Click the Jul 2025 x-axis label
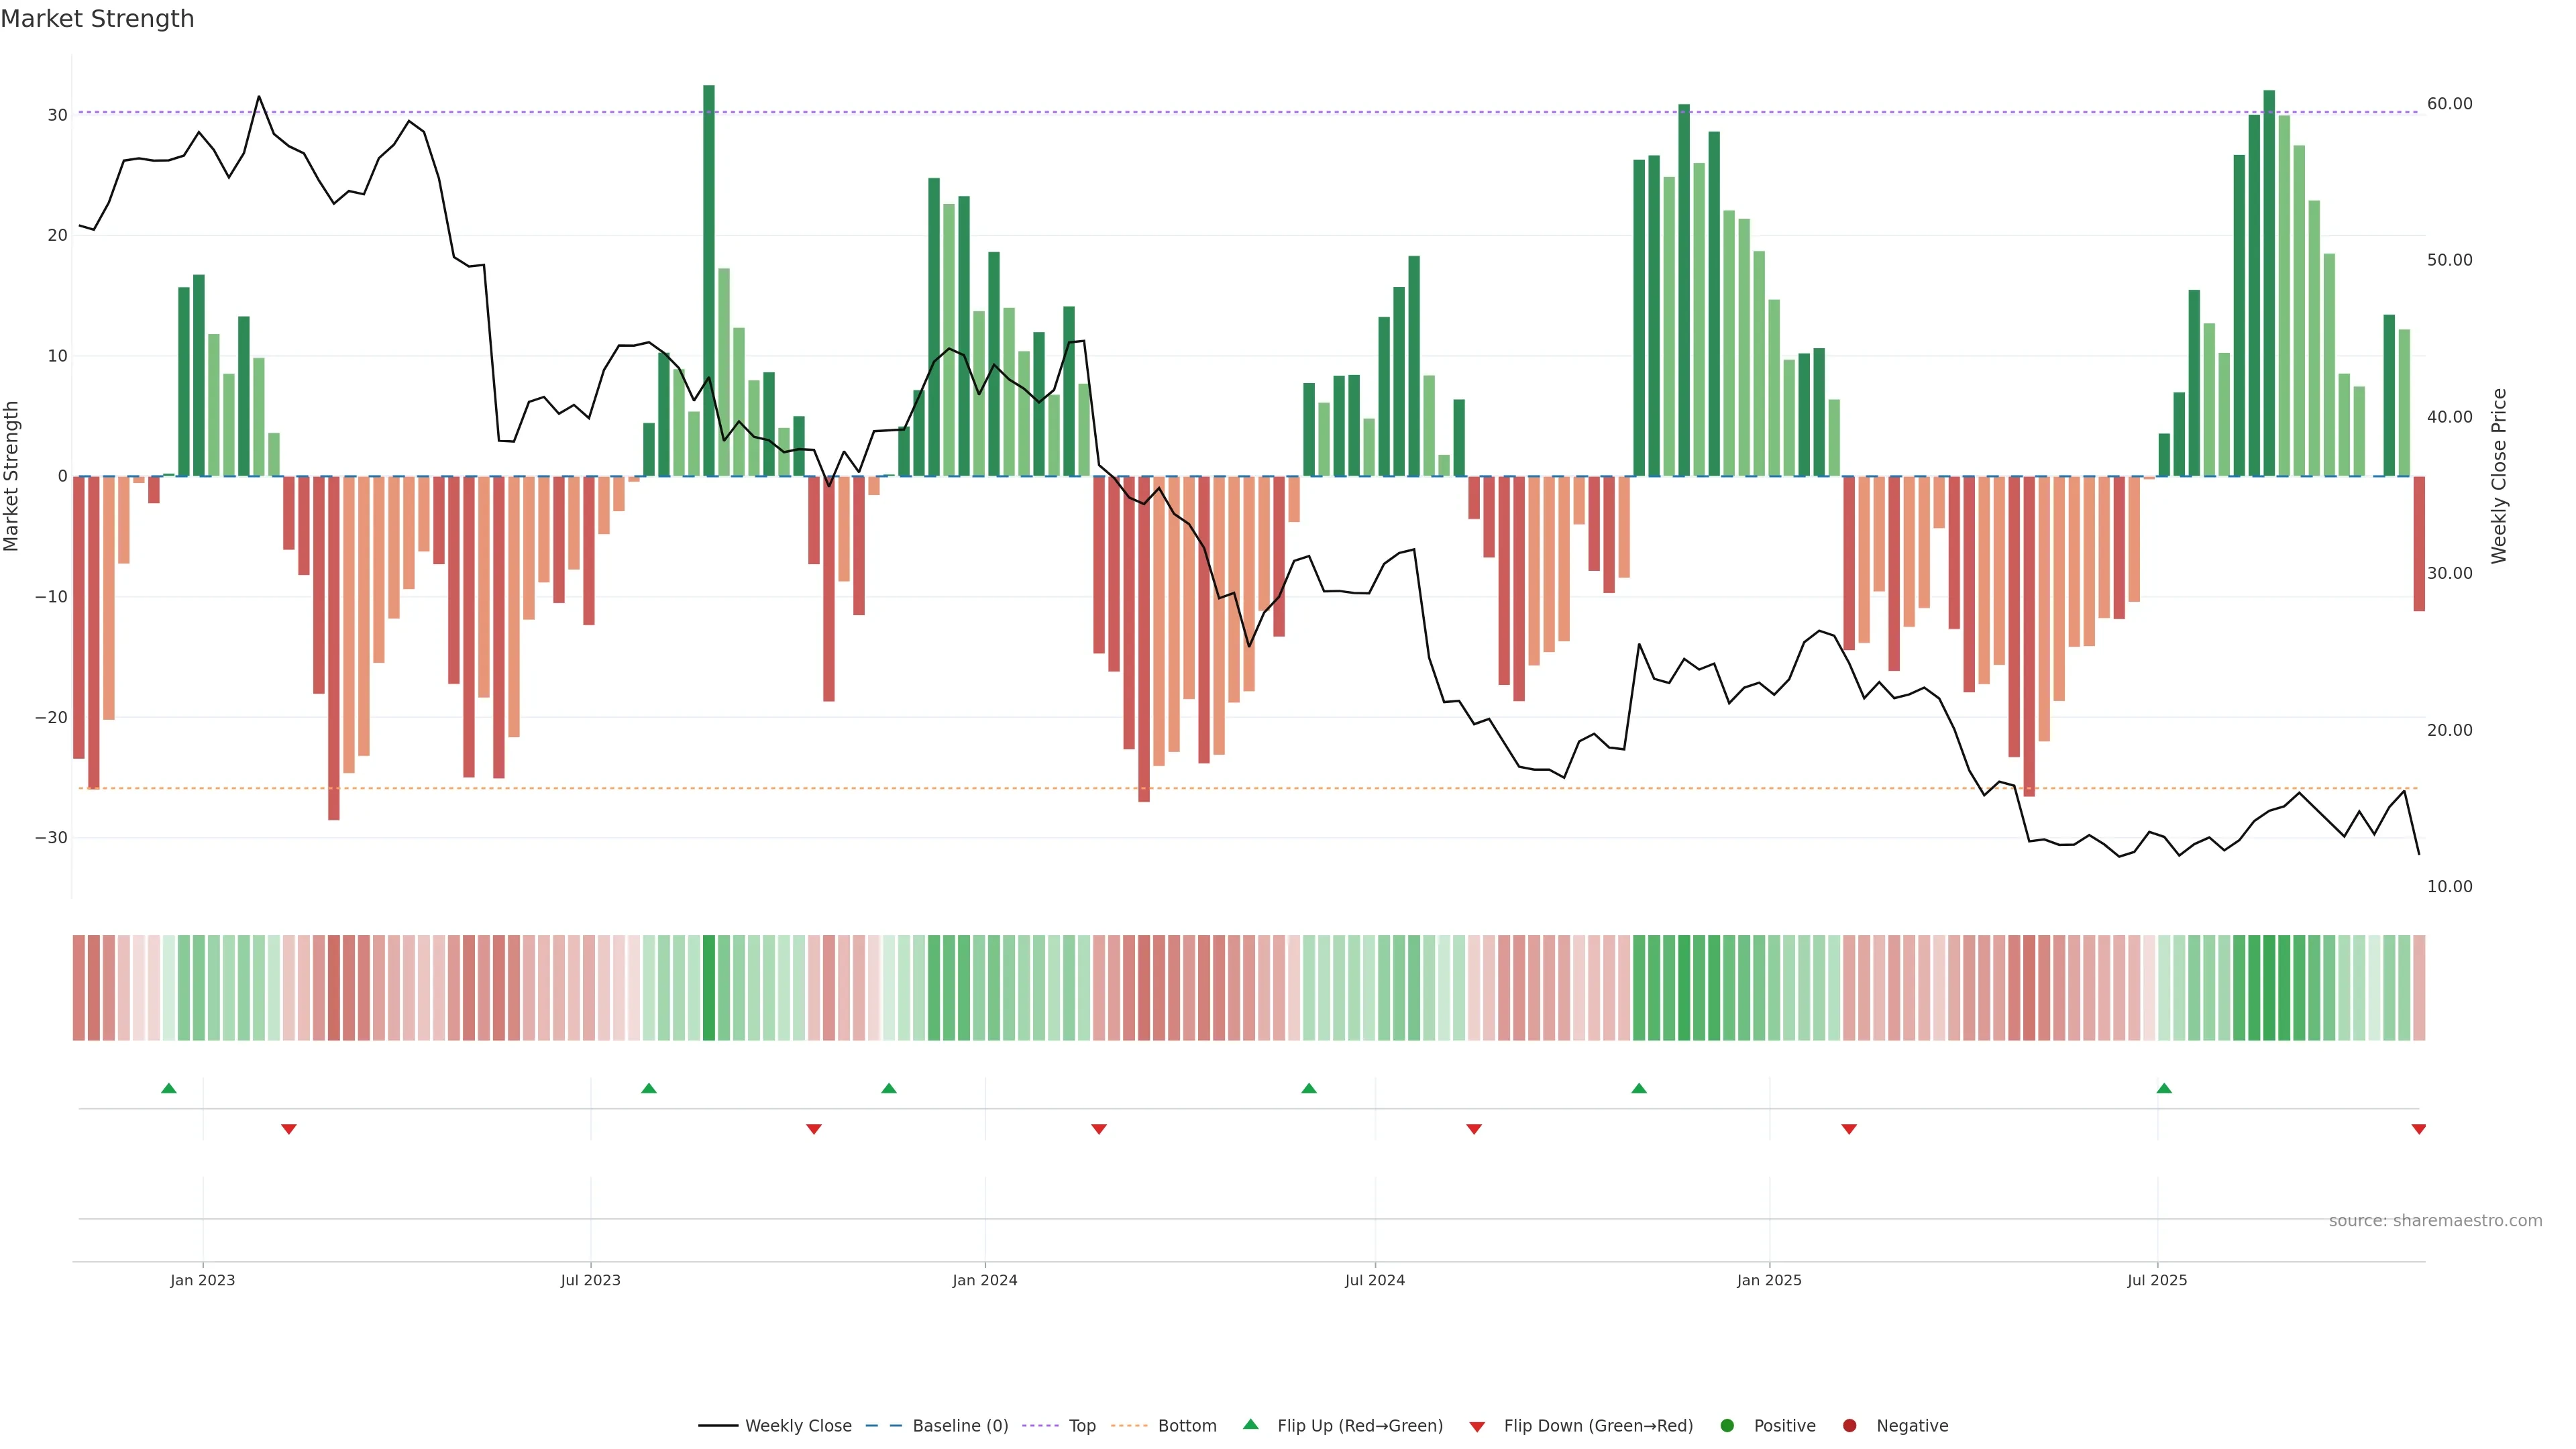Viewport: 2576px width, 1449px height. coord(2157,1280)
